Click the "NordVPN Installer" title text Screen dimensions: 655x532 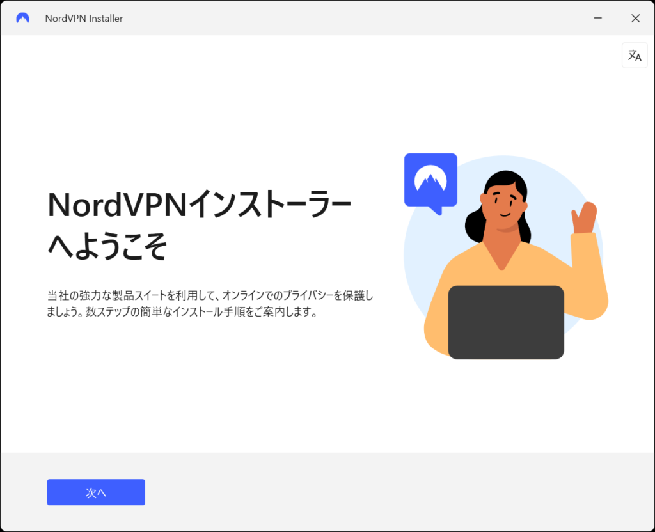coord(84,19)
